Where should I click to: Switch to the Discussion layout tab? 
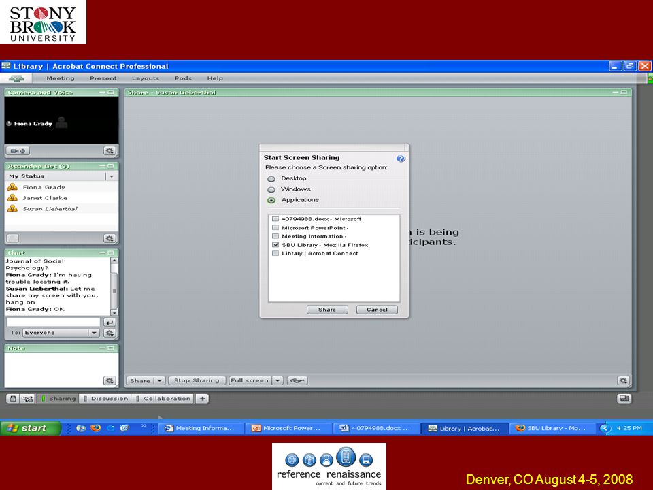pos(105,399)
